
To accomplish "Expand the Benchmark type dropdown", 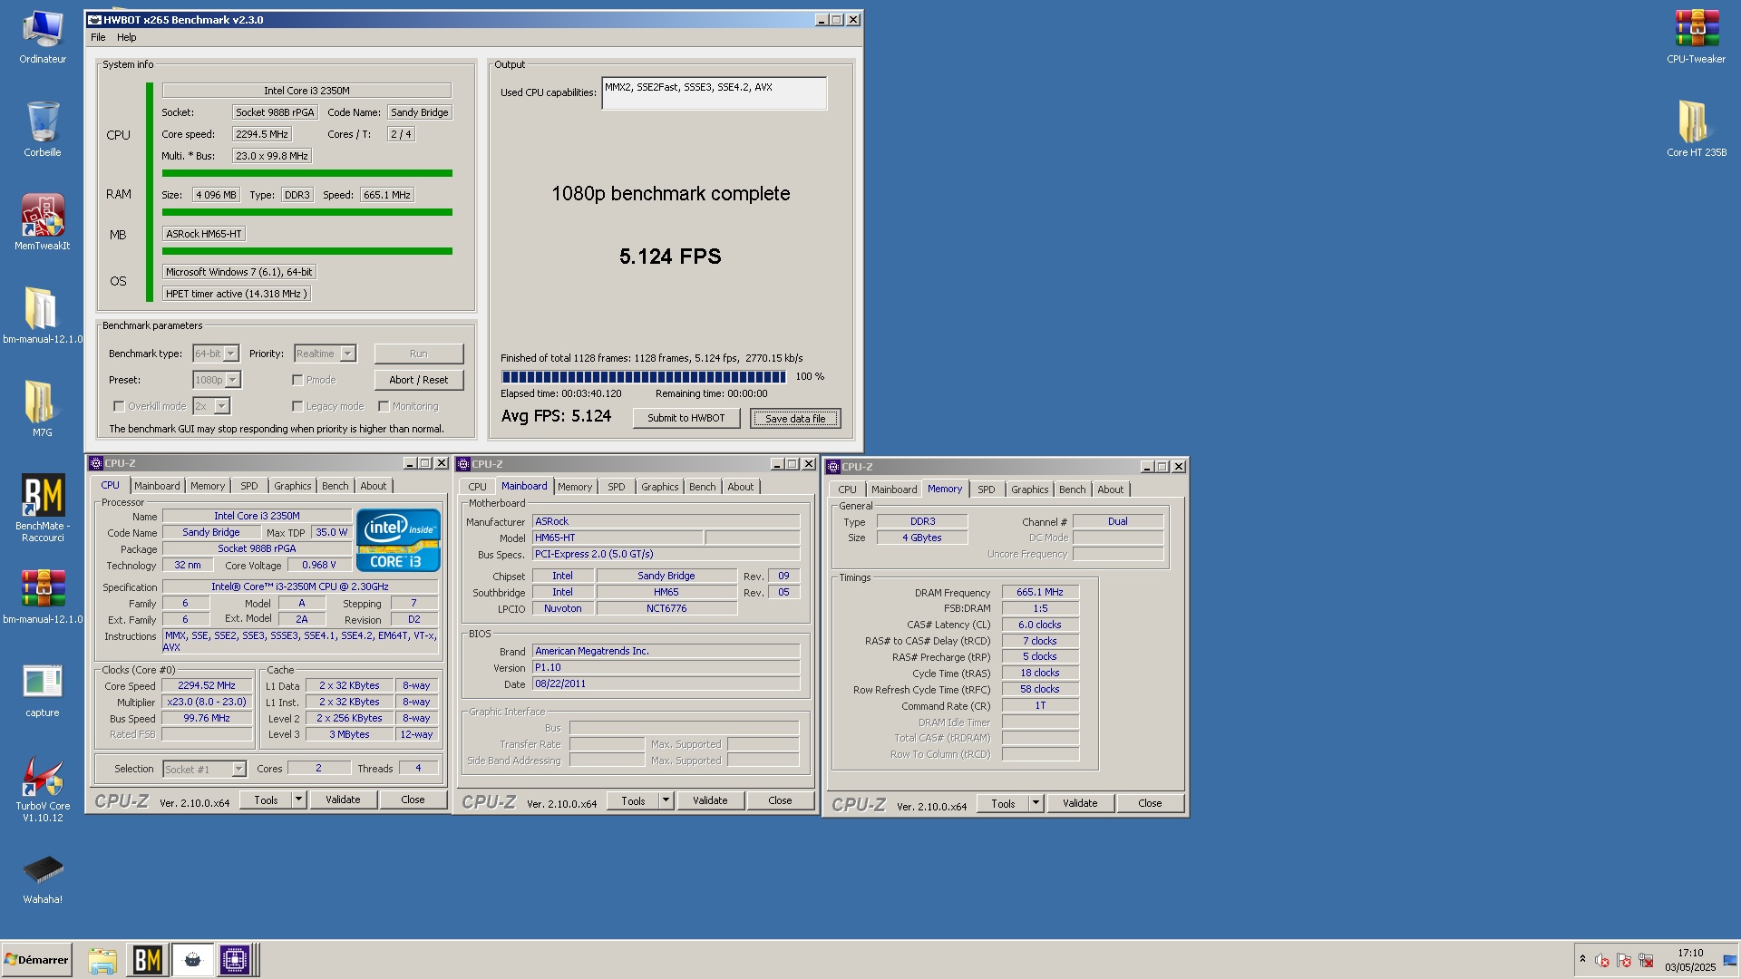I will 231,354.
